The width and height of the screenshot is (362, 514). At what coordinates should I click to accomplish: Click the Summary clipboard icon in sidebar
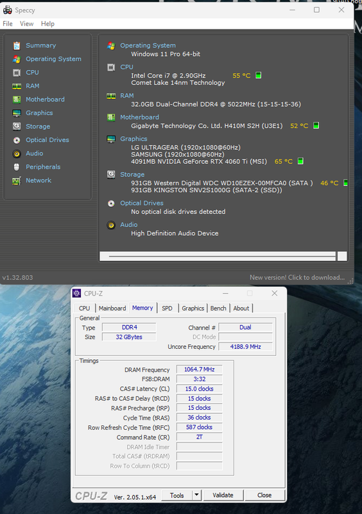click(17, 46)
